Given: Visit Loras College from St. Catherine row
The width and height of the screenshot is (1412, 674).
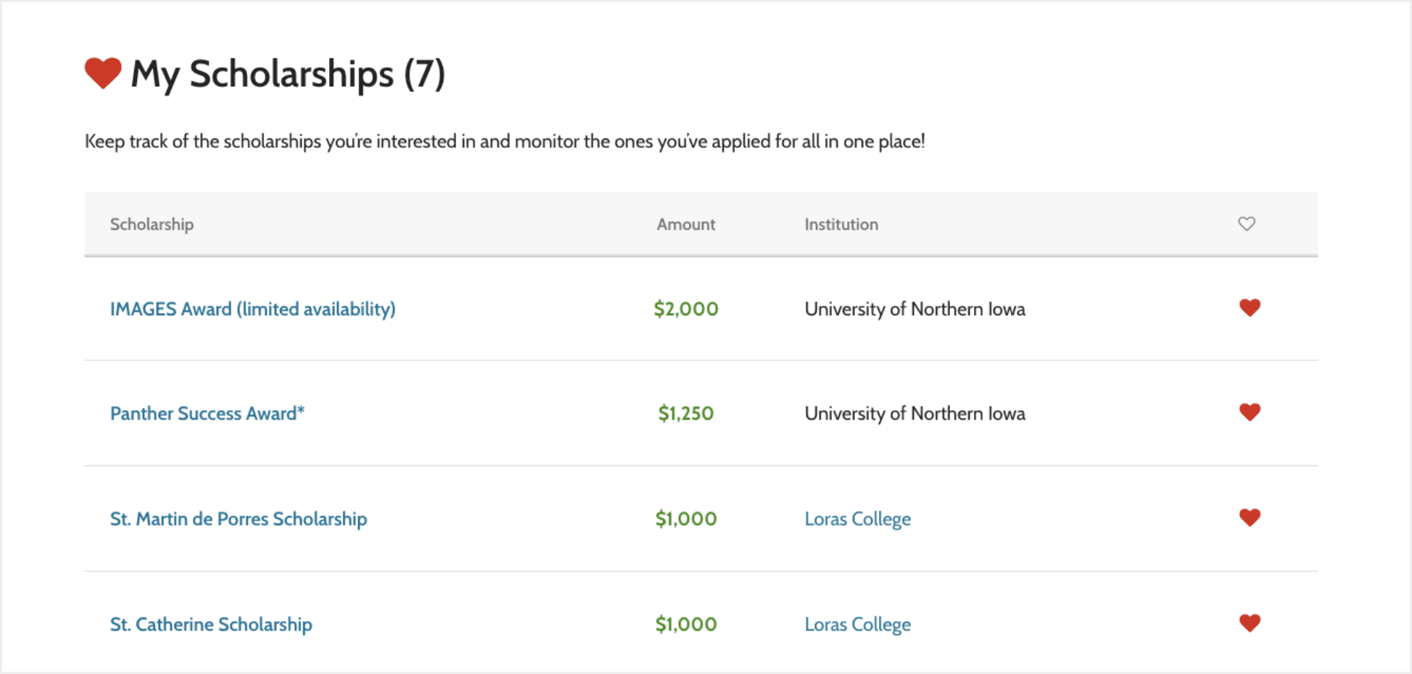Looking at the screenshot, I should coord(857,625).
